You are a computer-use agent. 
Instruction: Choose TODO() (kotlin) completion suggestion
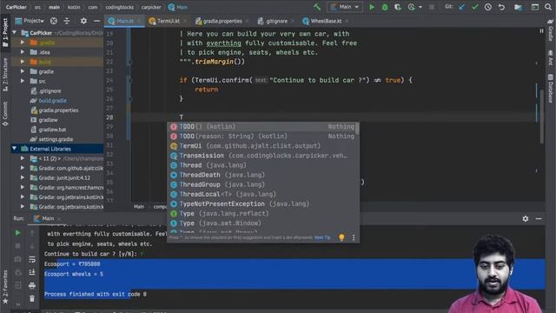tap(261, 127)
